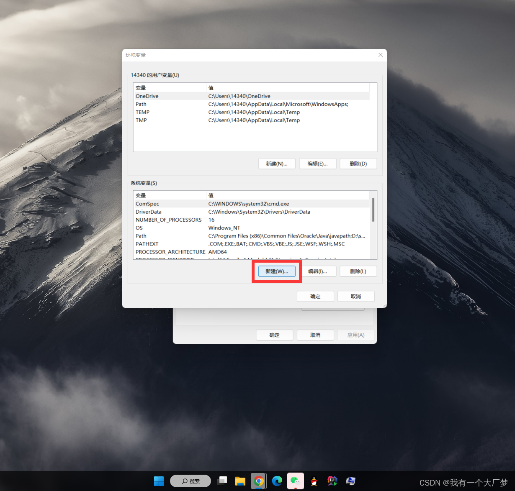Click the 取消 button in the environment variables dialog
Screen dimensions: 515x491
click(355, 296)
